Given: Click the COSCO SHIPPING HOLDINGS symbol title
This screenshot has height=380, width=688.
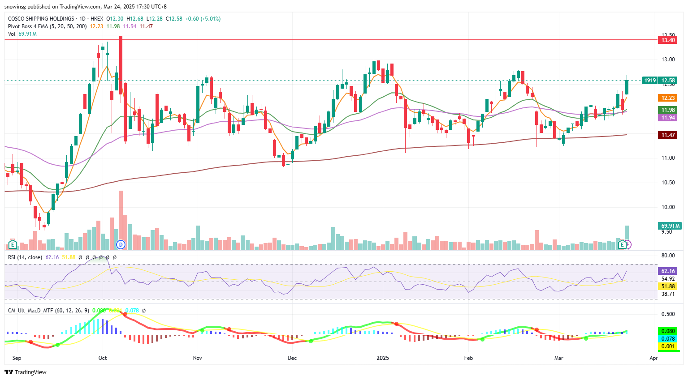Looking at the screenshot, I should [41, 19].
